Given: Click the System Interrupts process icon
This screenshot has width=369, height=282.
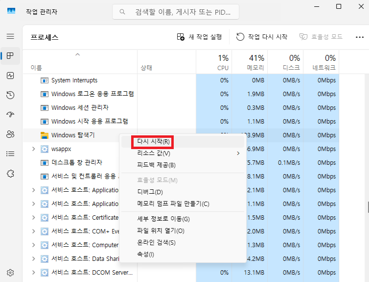Looking at the screenshot, I should coord(45,80).
